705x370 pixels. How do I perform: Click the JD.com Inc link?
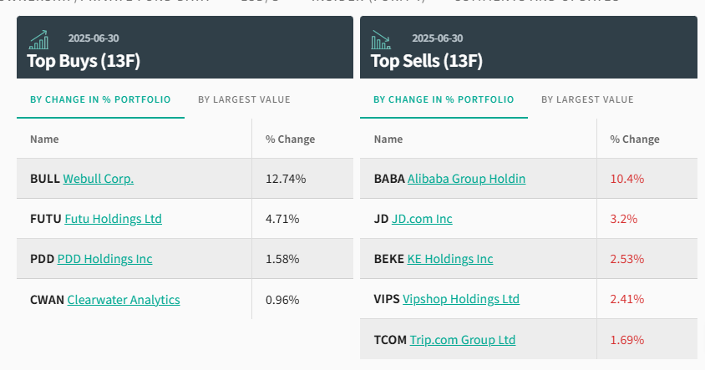[x=422, y=219]
